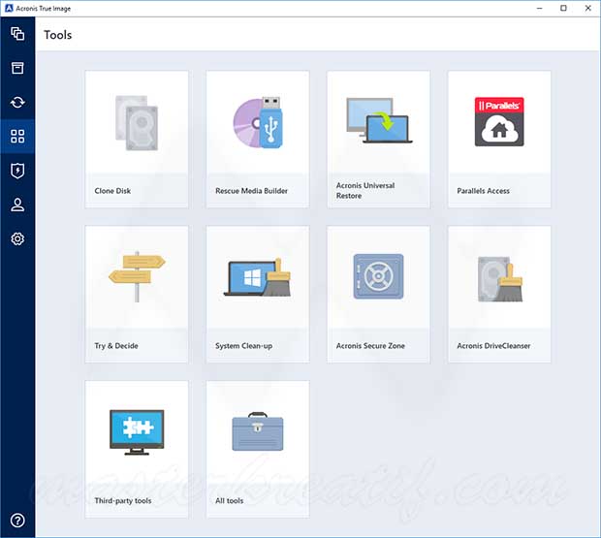Close the Acronis True Image window
The width and height of the screenshot is (601, 538).
[x=588, y=8]
